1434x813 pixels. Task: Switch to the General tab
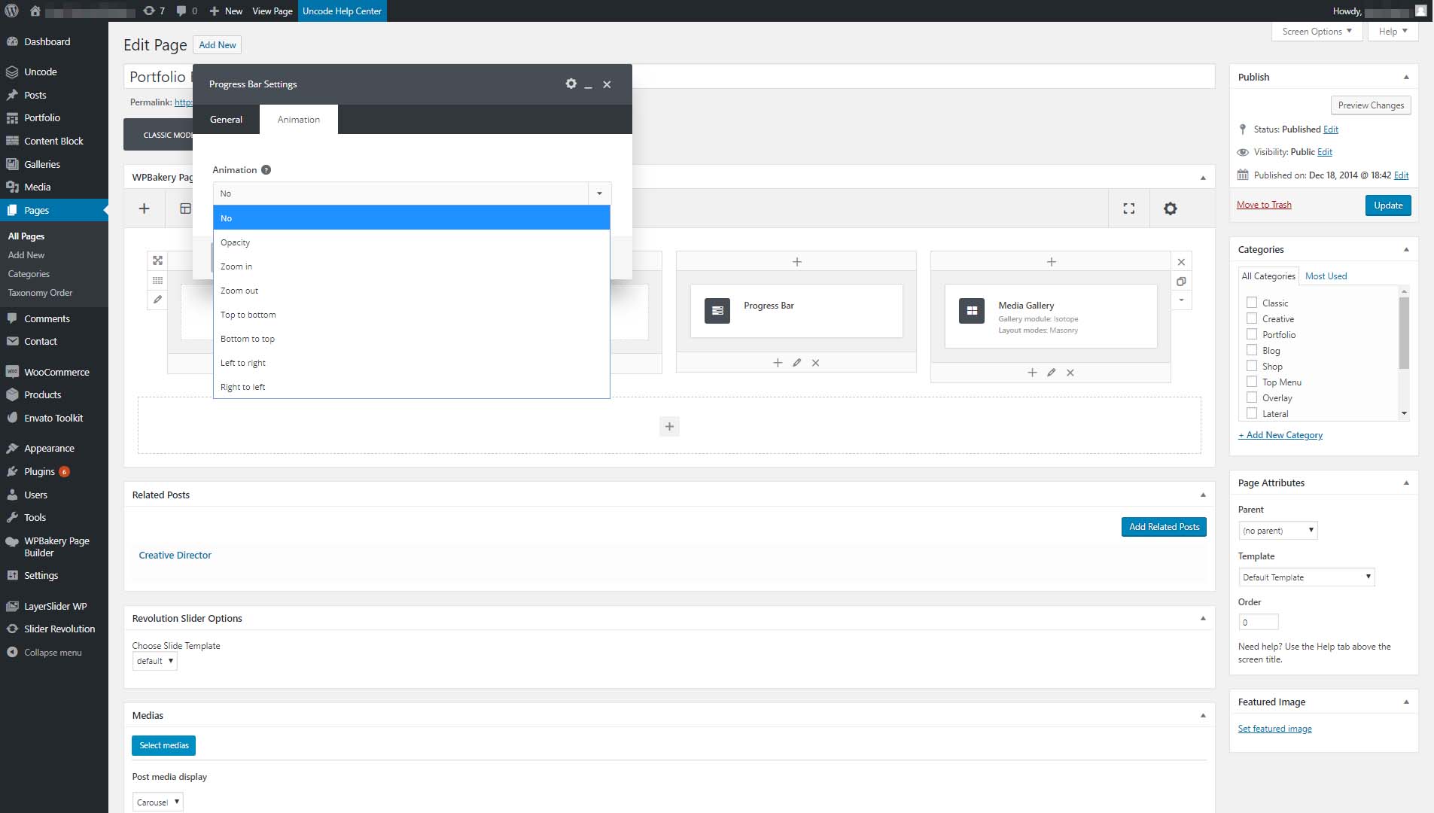click(x=226, y=120)
